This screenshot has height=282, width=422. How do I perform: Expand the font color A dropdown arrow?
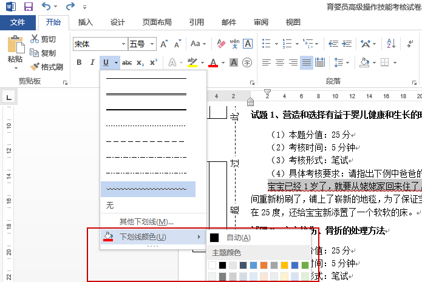(223, 62)
